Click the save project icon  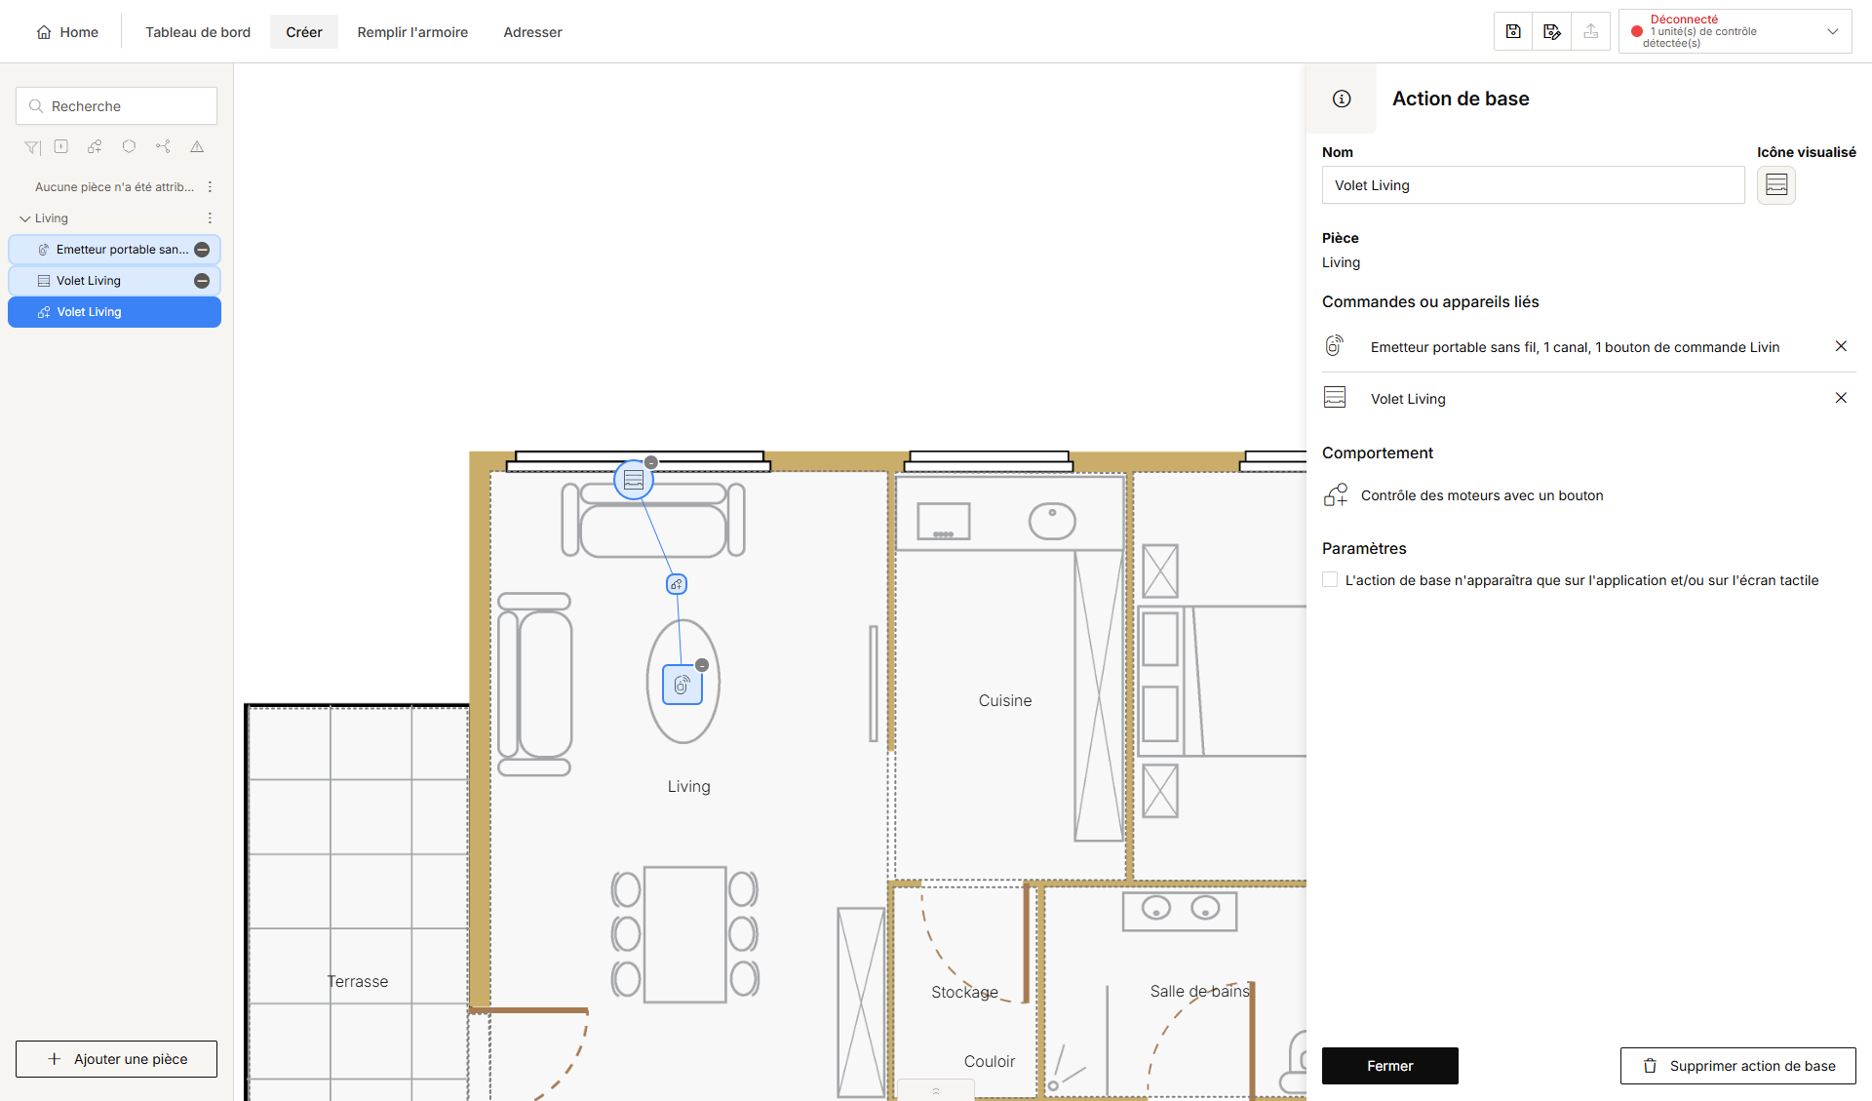click(x=1513, y=31)
